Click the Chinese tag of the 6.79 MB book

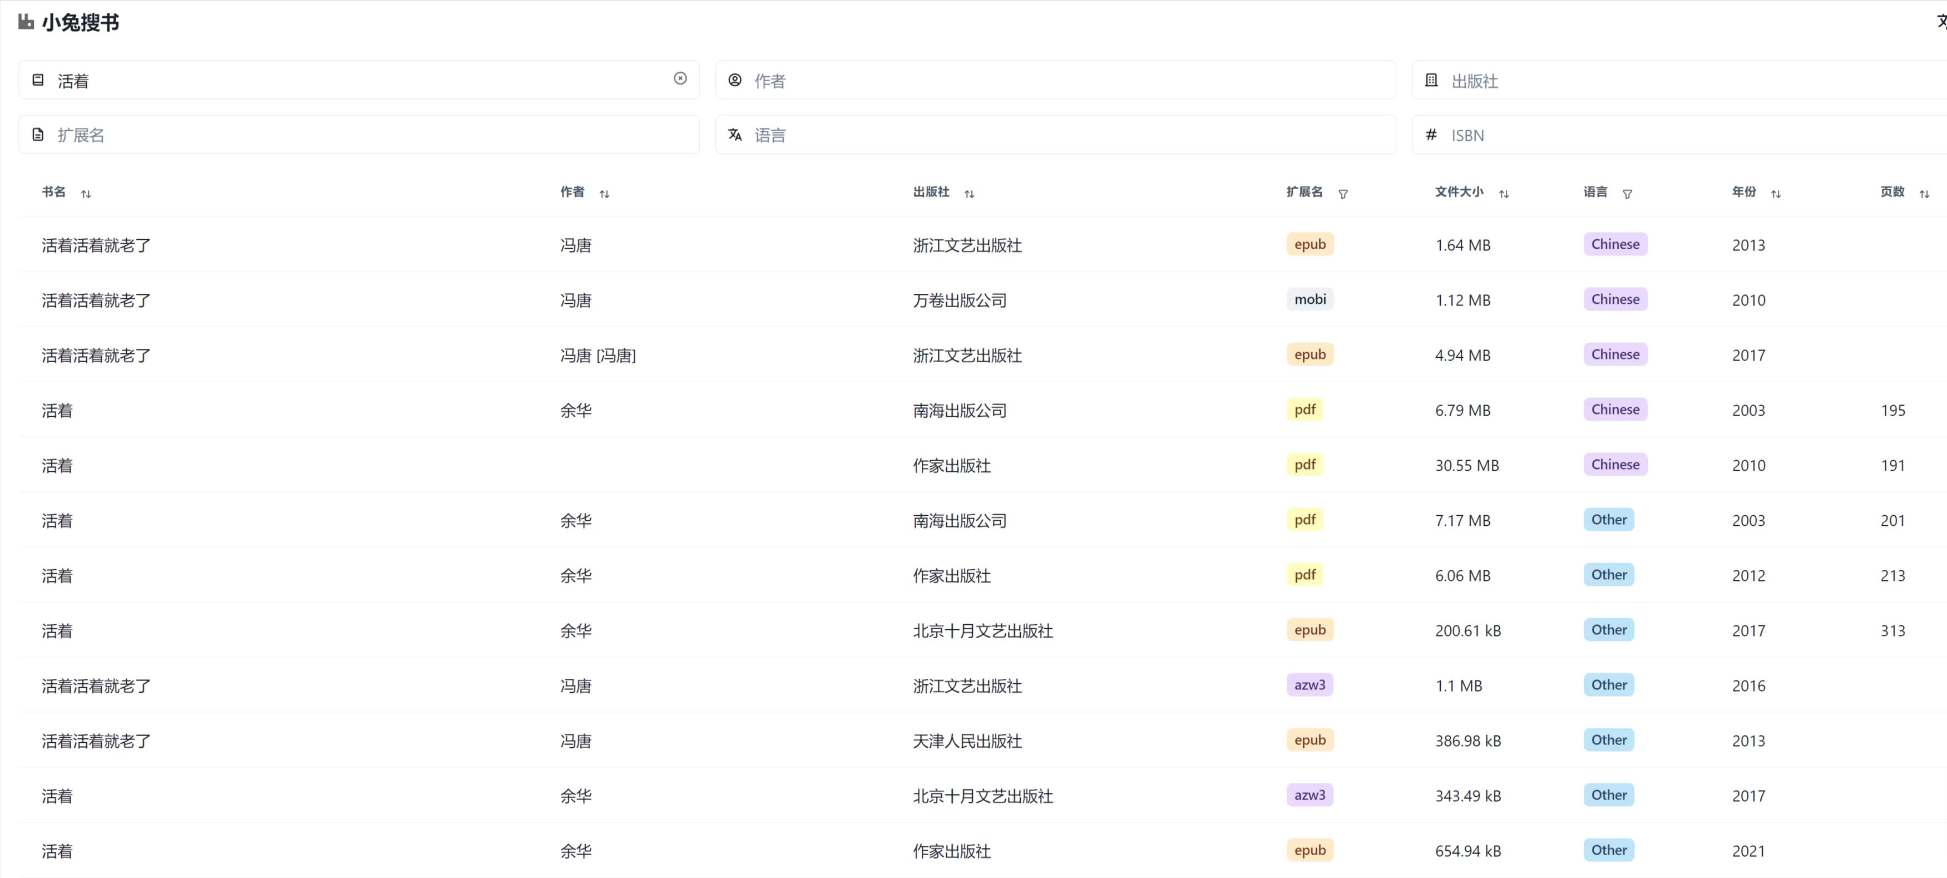(1614, 409)
